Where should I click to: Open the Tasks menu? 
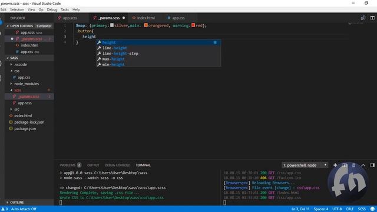click(65, 9)
